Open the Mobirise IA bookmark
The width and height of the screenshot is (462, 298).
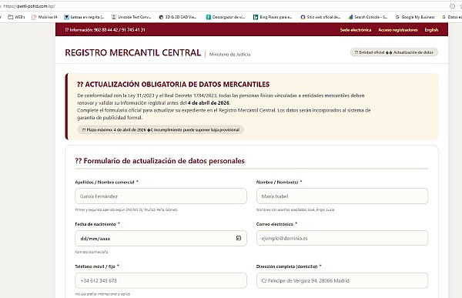tap(45, 17)
